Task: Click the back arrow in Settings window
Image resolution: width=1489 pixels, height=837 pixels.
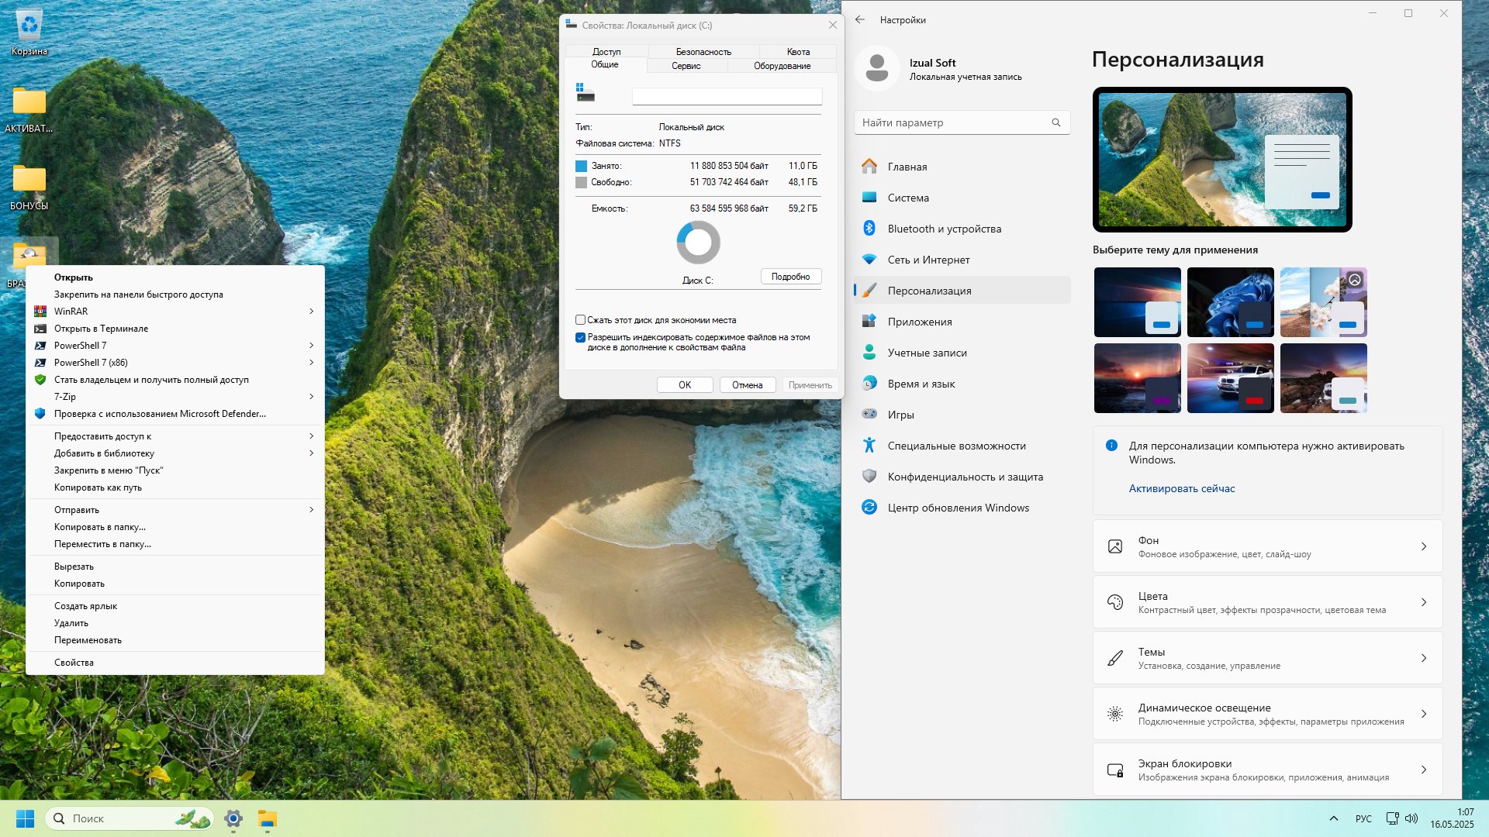Action: pyautogui.click(x=860, y=19)
